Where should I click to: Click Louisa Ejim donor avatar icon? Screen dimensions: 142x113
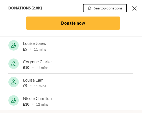(x=14, y=82)
